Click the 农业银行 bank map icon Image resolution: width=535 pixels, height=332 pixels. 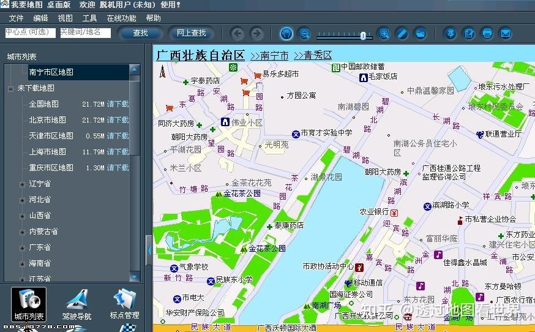tap(394, 213)
